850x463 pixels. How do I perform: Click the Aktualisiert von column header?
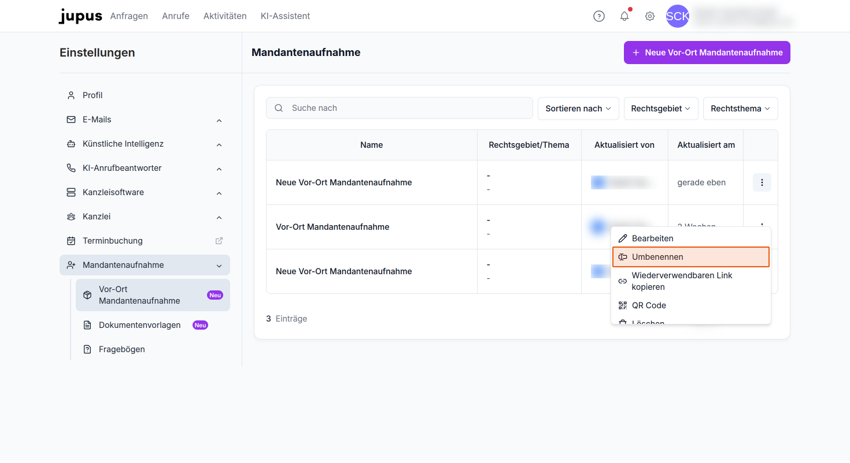click(x=624, y=145)
